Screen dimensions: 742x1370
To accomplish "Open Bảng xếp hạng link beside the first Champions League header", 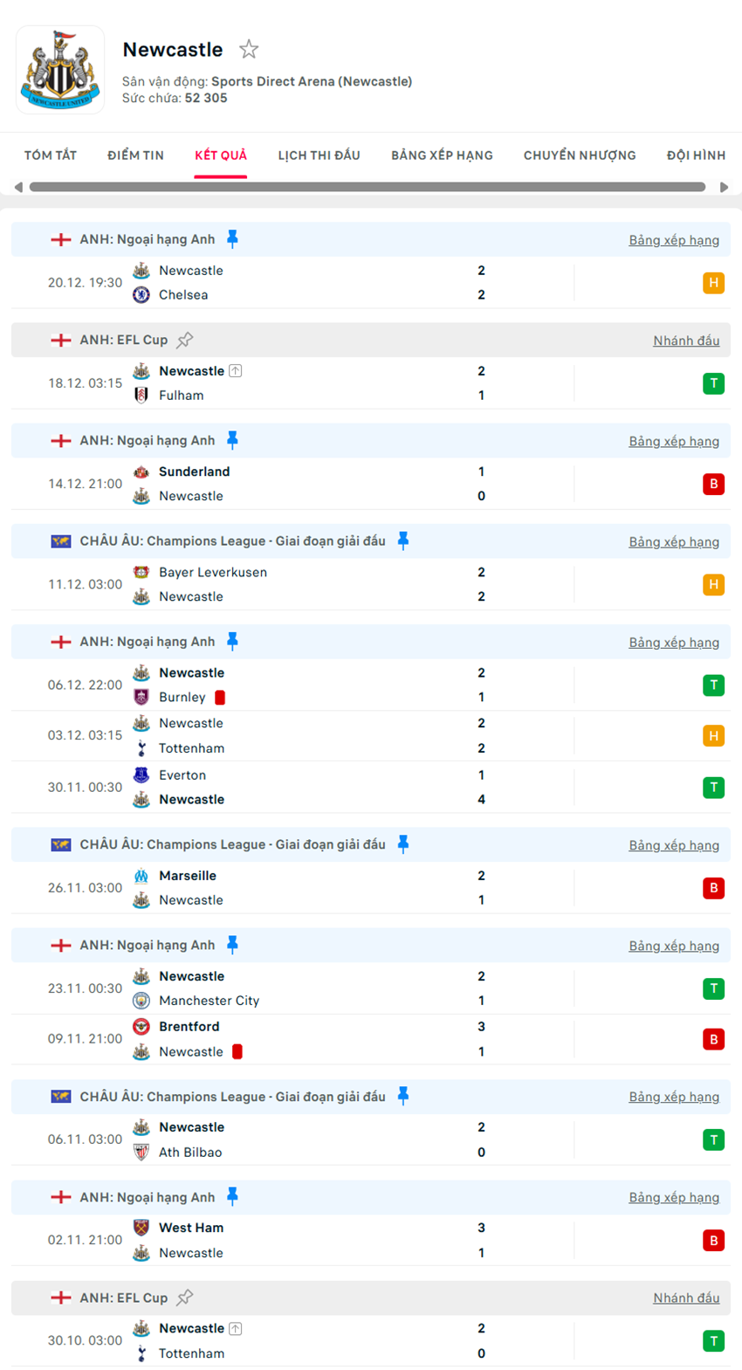I will (674, 542).
